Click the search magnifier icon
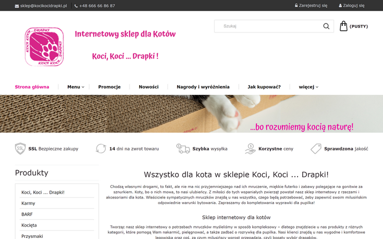The image size is (383, 239). (x=326, y=26)
